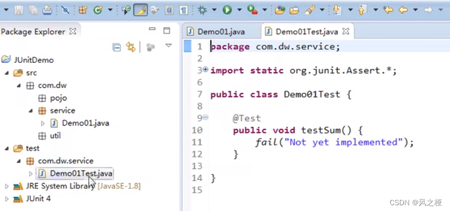The width and height of the screenshot is (450, 211).
Task: Click the Save disk icon in toolbar
Action: 19,10
